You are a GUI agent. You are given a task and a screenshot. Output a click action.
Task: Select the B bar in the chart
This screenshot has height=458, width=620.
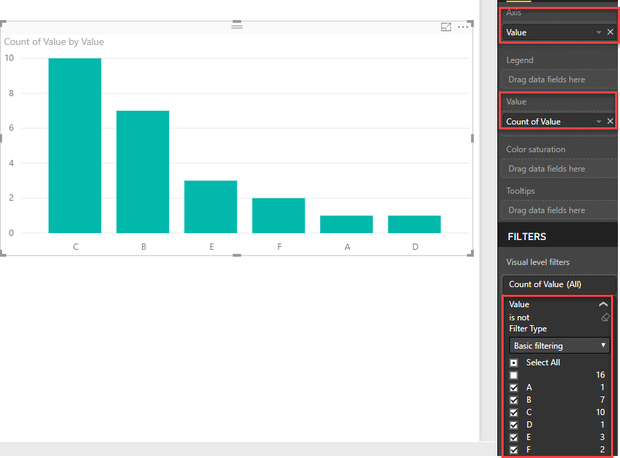click(x=143, y=172)
